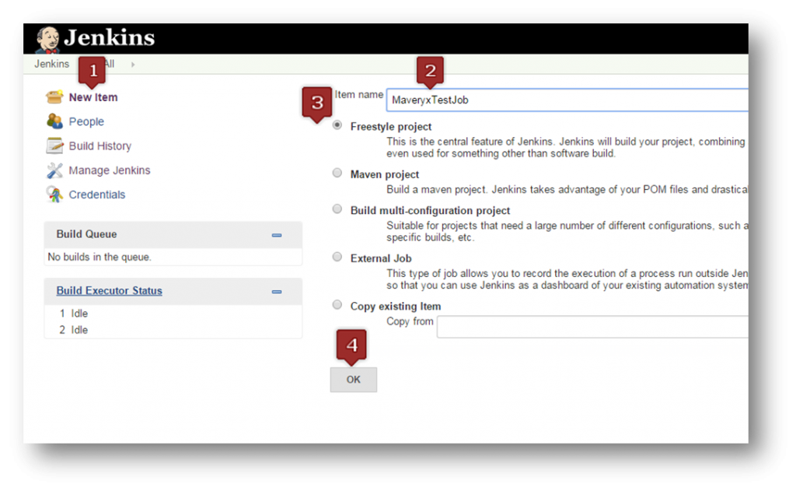Select the New Item package icon
Image resolution: width=796 pixels, height=491 pixels.
56,96
